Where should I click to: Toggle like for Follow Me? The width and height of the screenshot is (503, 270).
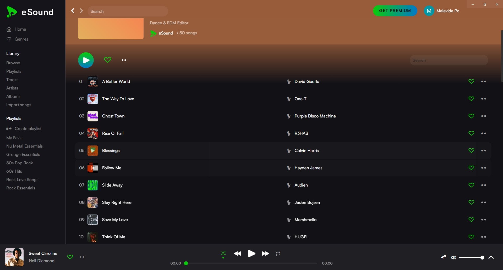[x=471, y=168]
